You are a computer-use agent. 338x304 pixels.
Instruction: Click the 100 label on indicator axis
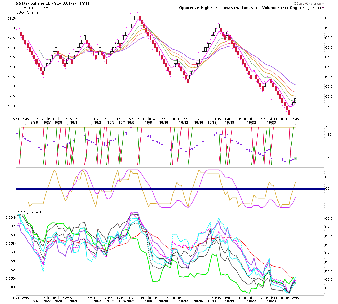pos(328,127)
